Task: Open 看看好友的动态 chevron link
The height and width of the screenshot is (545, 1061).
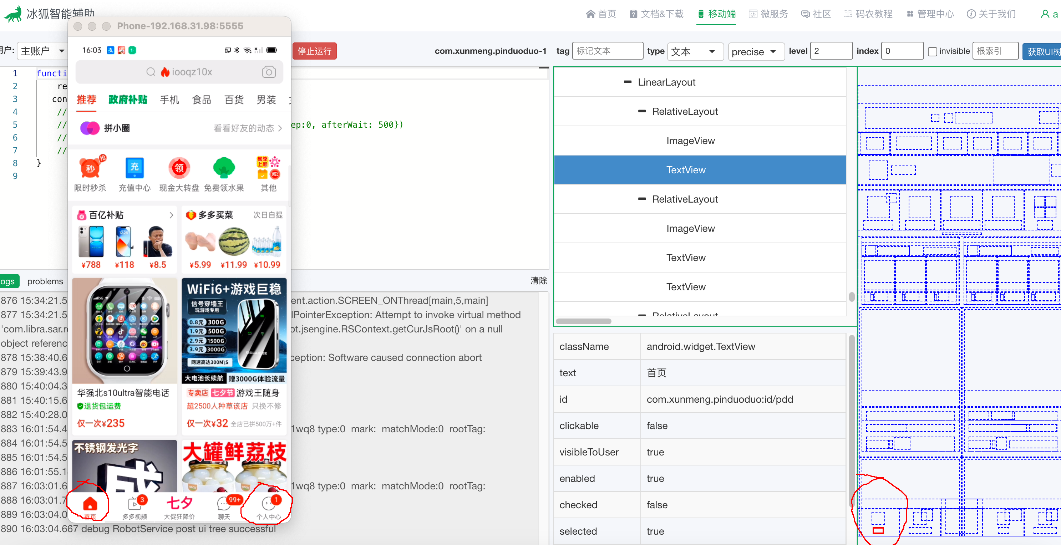Action: 280,128
